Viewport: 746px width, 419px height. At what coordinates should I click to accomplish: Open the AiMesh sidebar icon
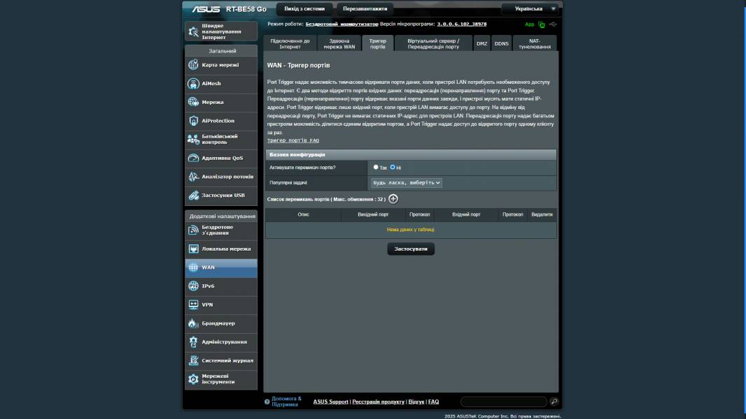(x=194, y=83)
